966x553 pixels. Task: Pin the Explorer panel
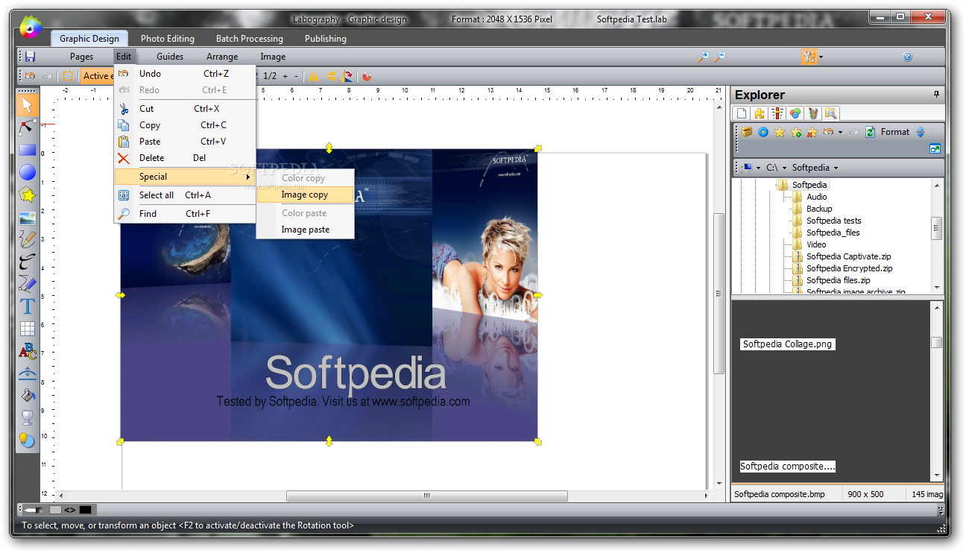coord(937,94)
